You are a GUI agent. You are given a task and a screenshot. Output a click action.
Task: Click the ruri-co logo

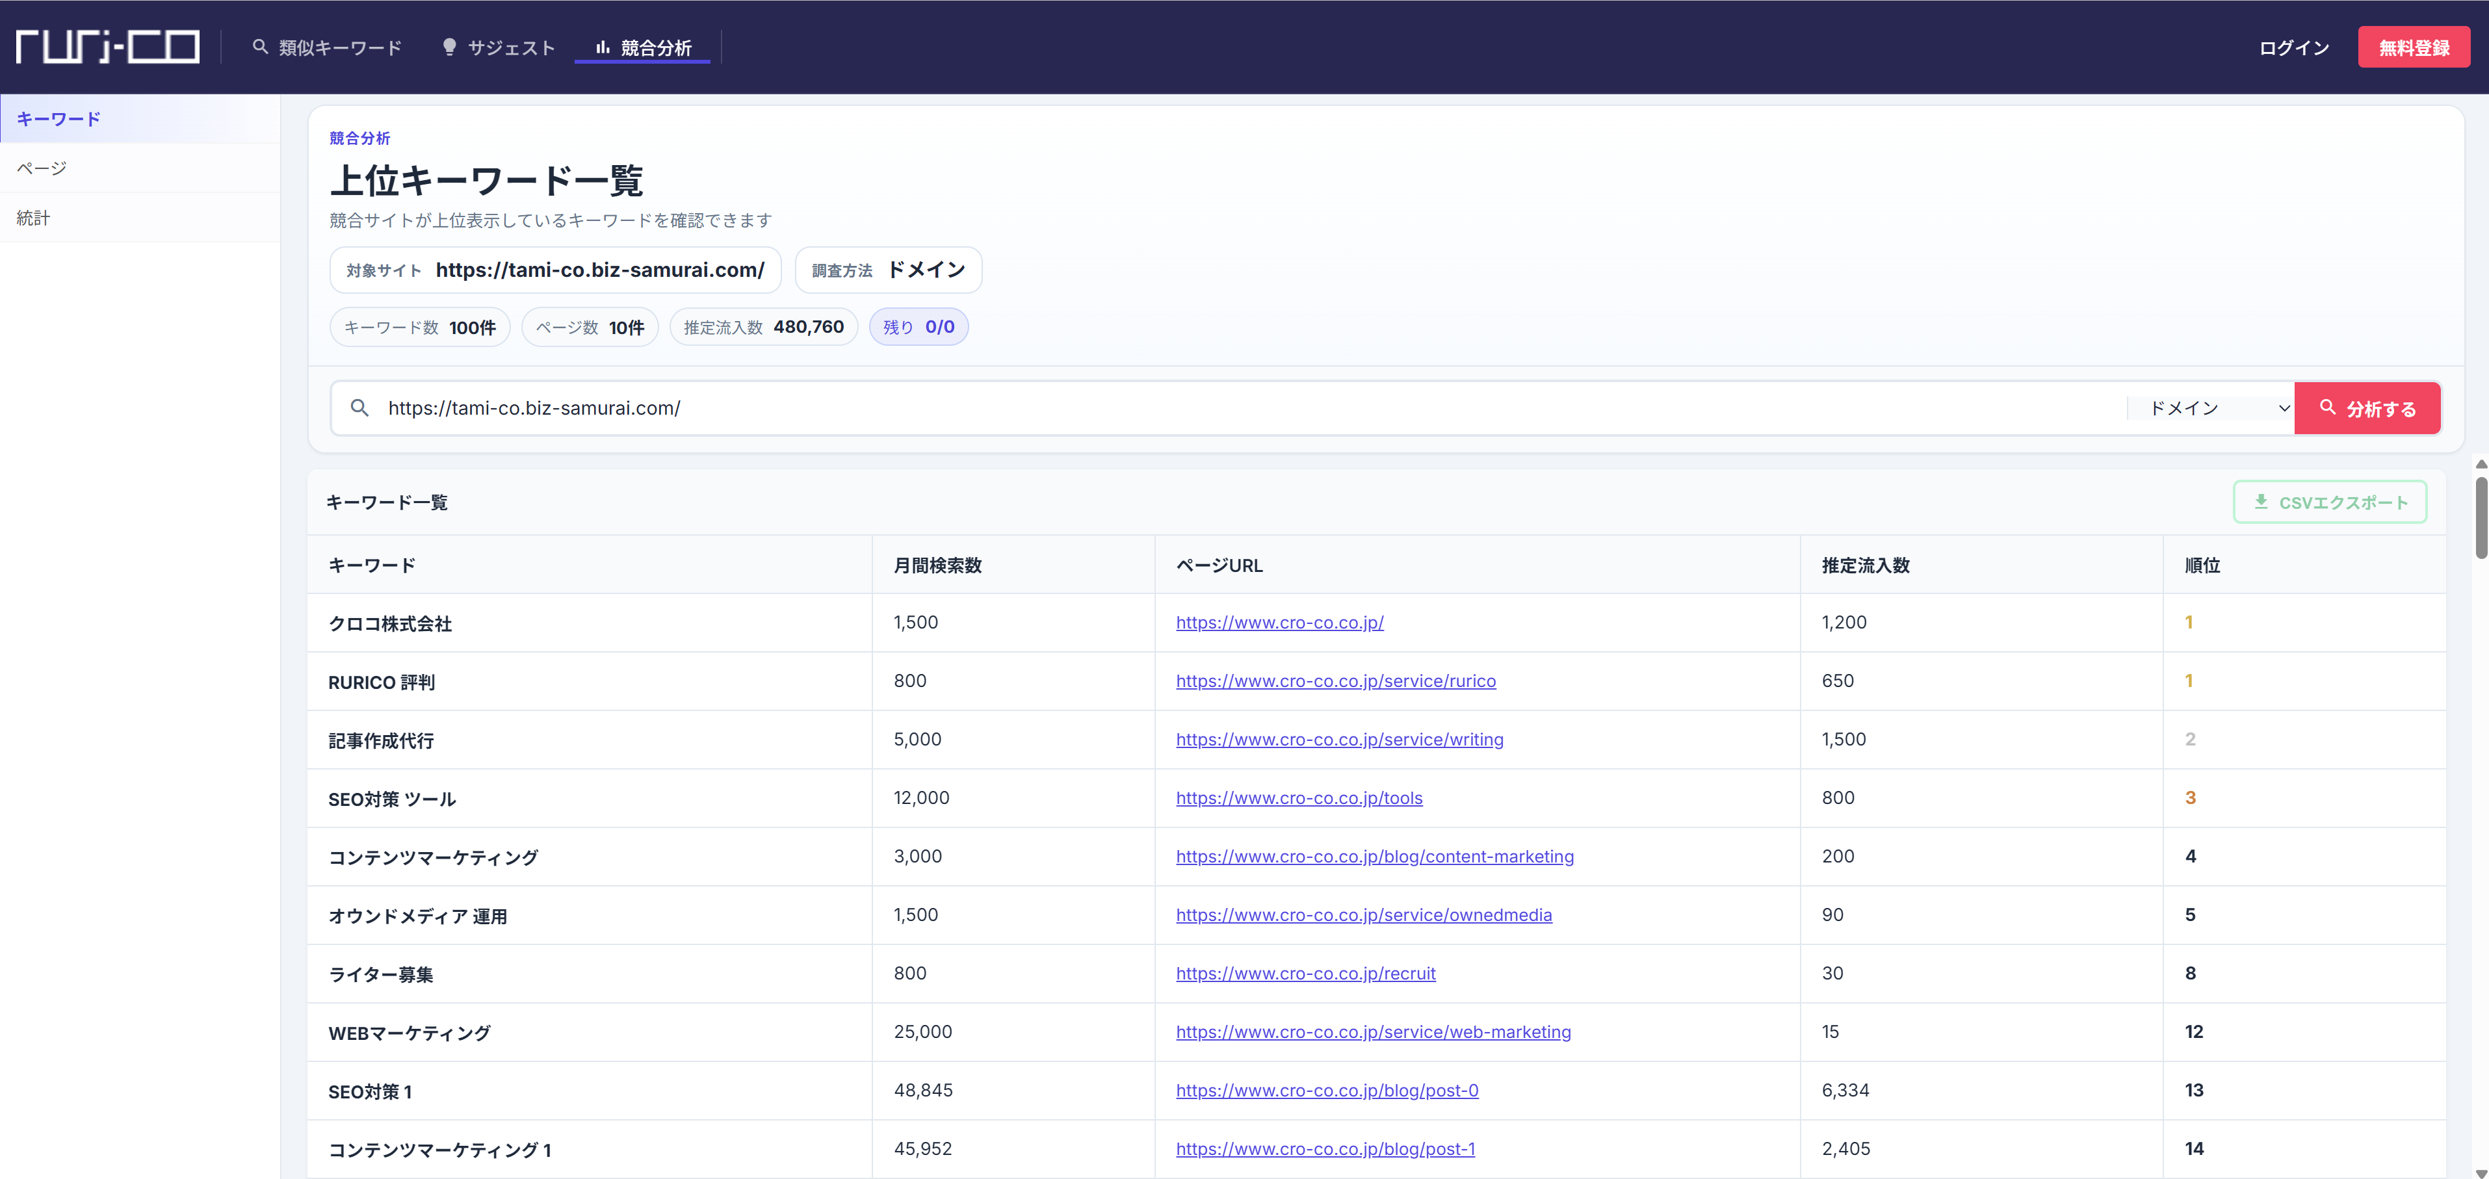coord(108,46)
